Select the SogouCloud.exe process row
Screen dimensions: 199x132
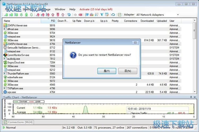(x=92, y=63)
